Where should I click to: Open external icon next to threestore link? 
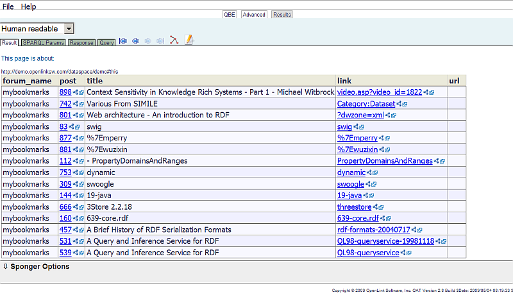click(381, 207)
